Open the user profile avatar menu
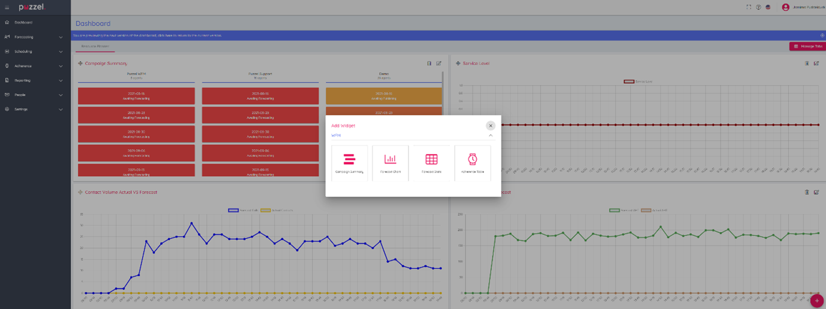The height and width of the screenshot is (309, 826). click(785, 7)
